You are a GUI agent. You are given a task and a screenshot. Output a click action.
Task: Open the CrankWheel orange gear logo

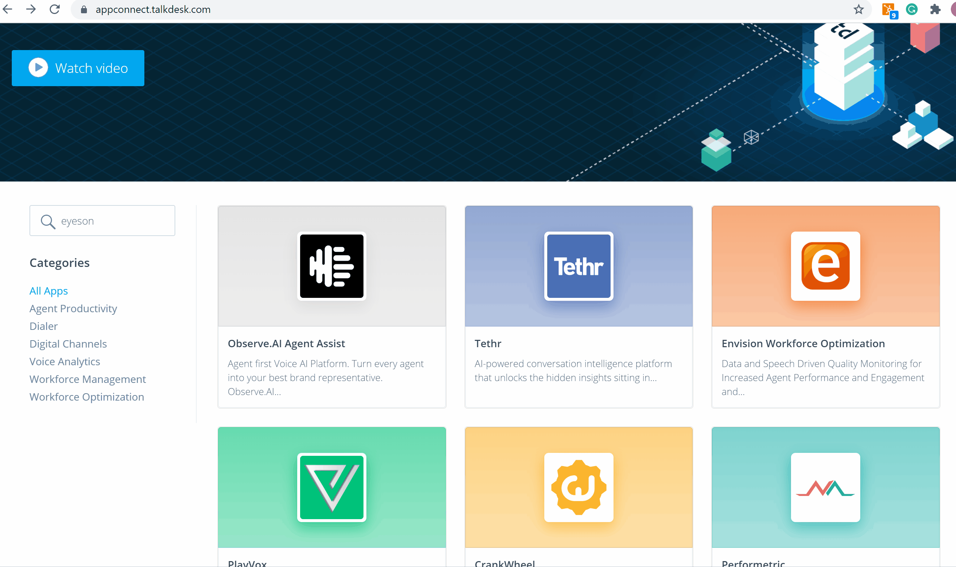pyautogui.click(x=579, y=487)
